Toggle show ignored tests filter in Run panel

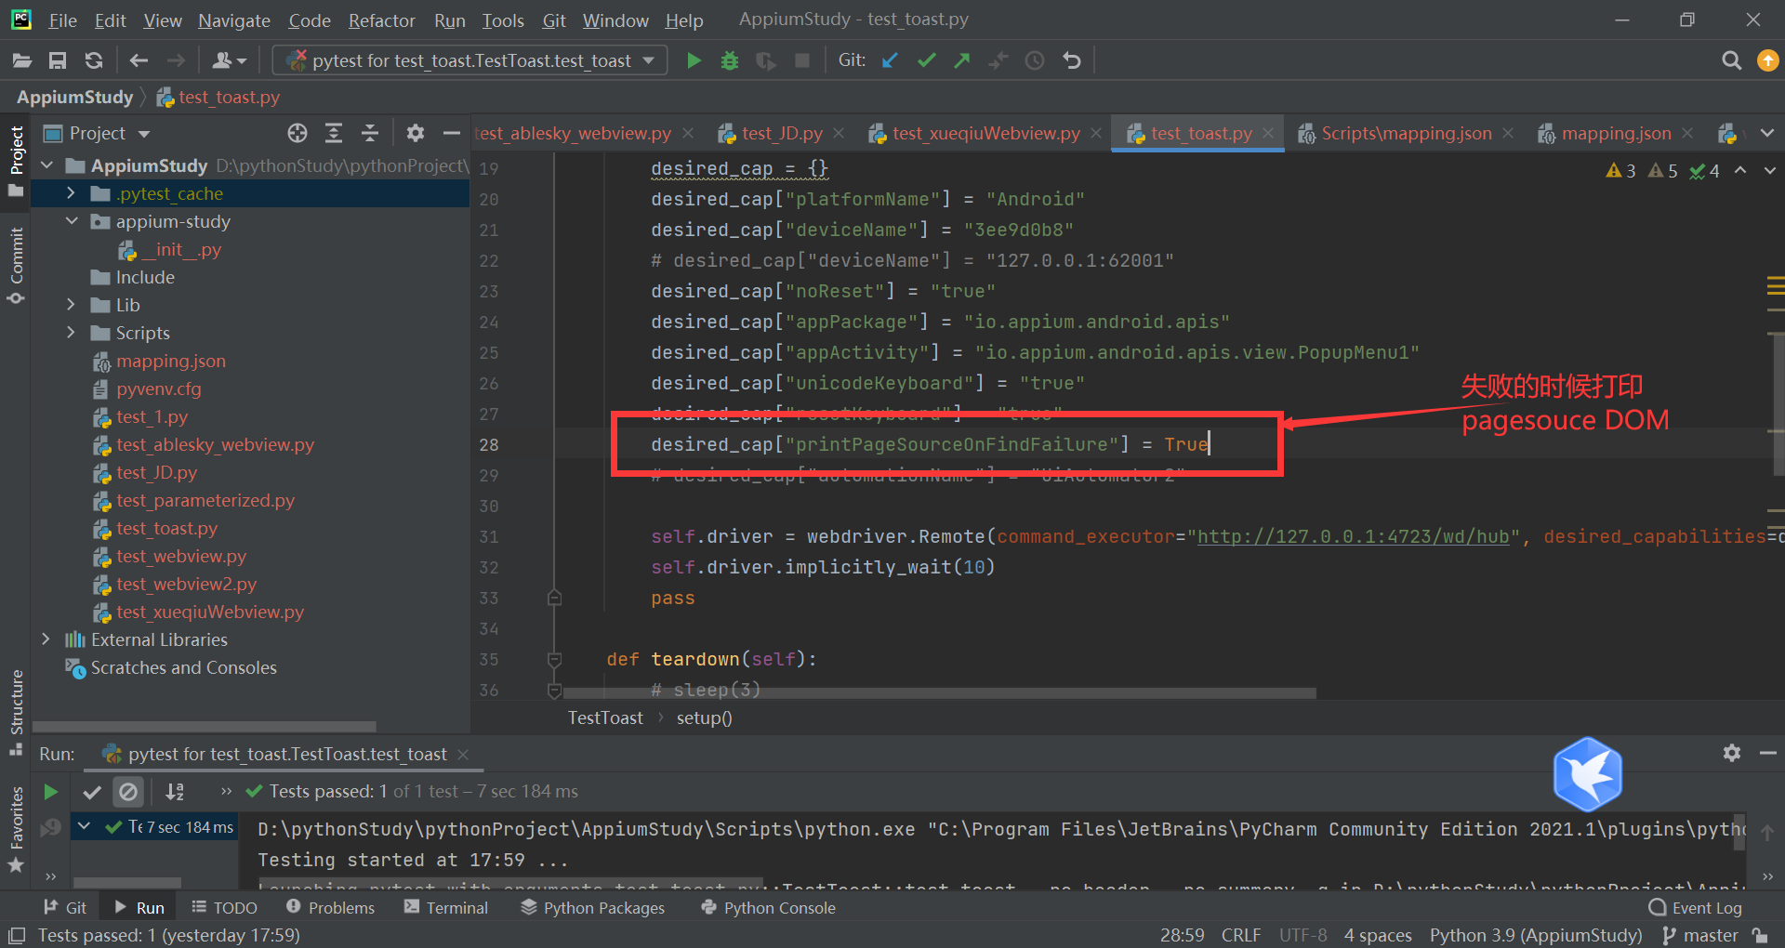tap(128, 792)
